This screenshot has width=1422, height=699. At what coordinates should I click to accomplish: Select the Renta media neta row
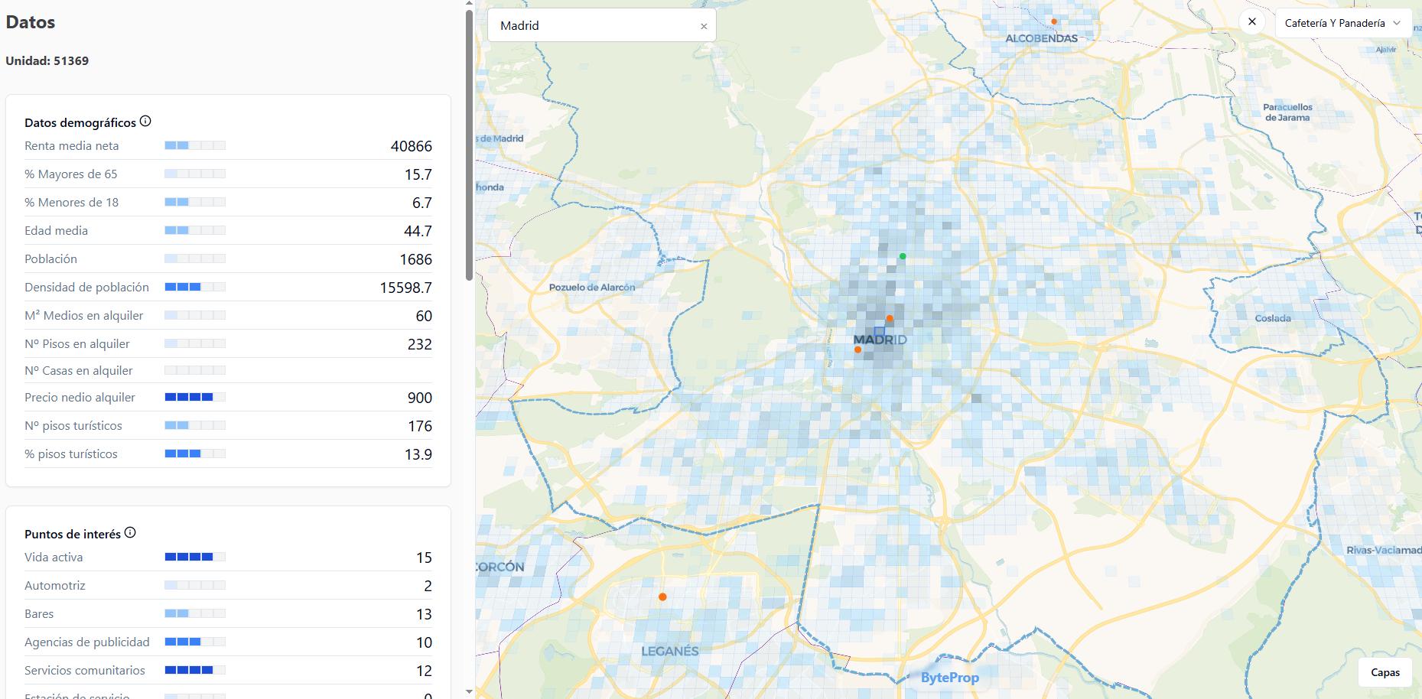(228, 146)
